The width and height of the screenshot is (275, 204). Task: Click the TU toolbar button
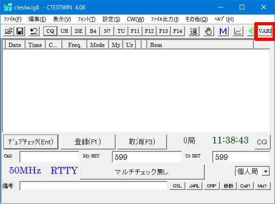[121, 31]
